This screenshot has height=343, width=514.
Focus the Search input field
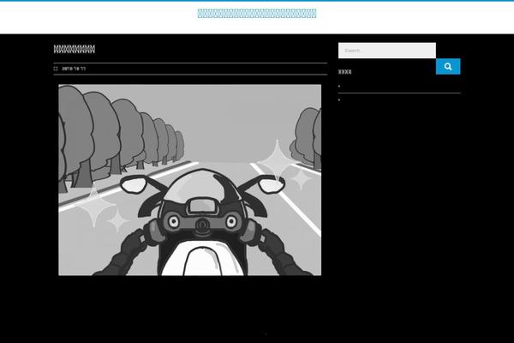(x=386, y=51)
